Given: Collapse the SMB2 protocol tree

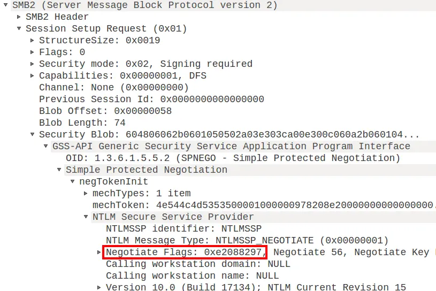Looking at the screenshot, I should pyautogui.click(x=5, y=5).
